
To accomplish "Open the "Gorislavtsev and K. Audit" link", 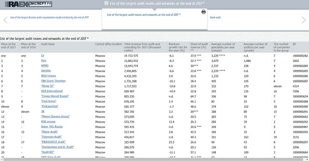I will point(58,147).
